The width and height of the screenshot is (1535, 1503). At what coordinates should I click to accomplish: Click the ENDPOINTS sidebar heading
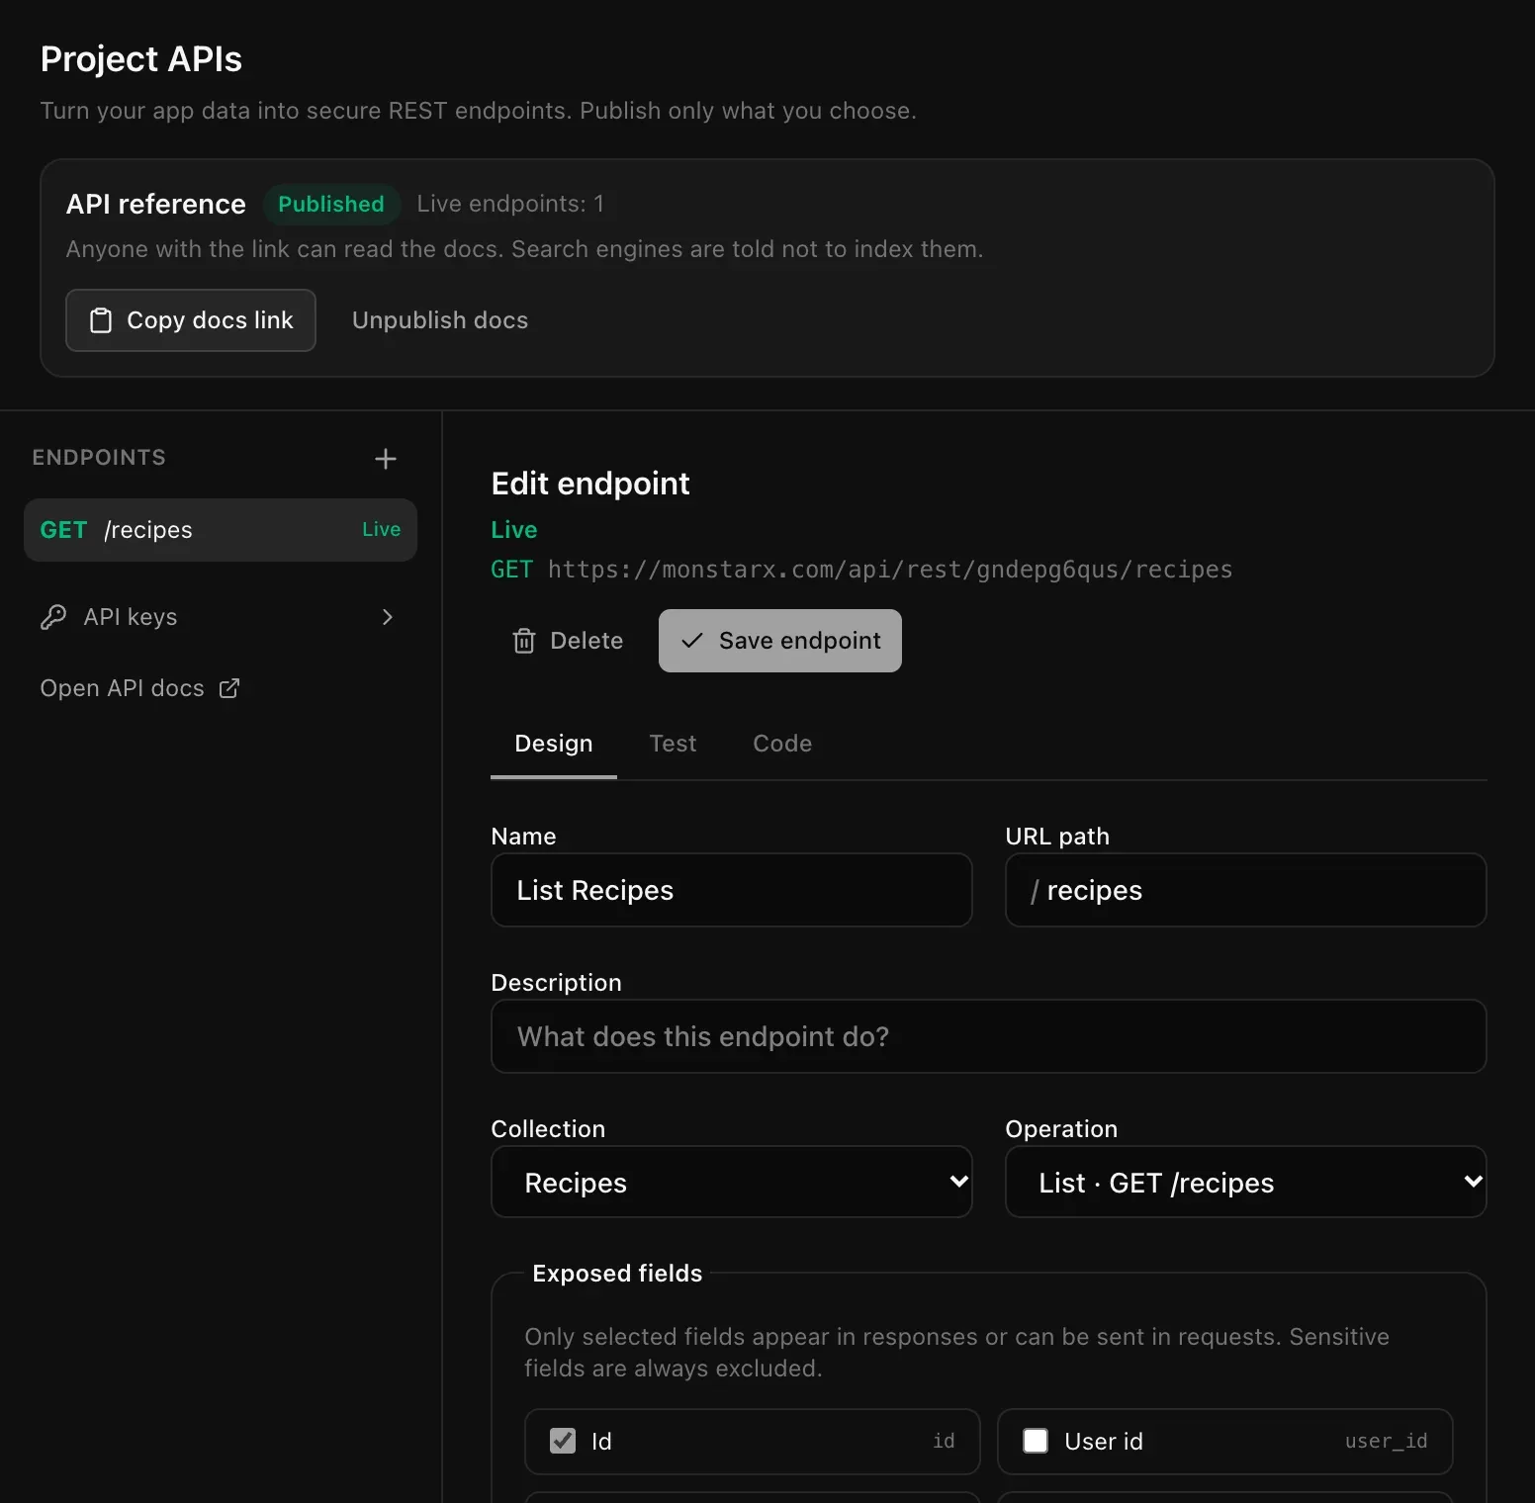coord(99,457)
